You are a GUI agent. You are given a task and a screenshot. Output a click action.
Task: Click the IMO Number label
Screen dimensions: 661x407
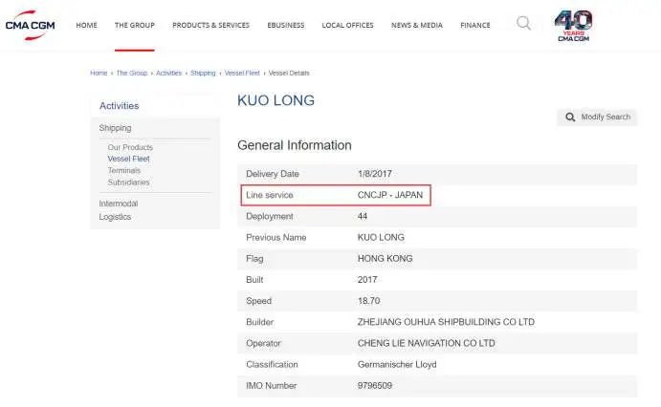pos(271,386)
